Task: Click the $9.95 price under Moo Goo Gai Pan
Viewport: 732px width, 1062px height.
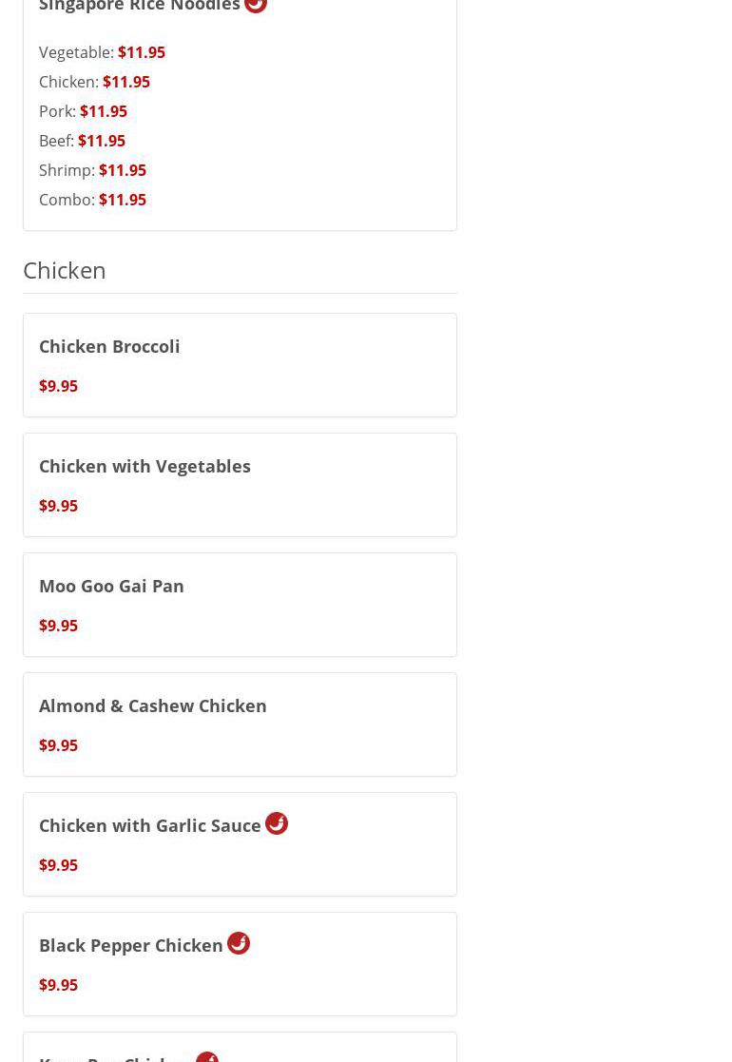Action: pyautogui.click(x=58, y=626)
